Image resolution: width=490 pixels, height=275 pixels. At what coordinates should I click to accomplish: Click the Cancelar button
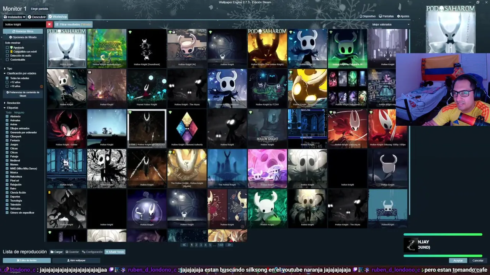tap(478, 260)
